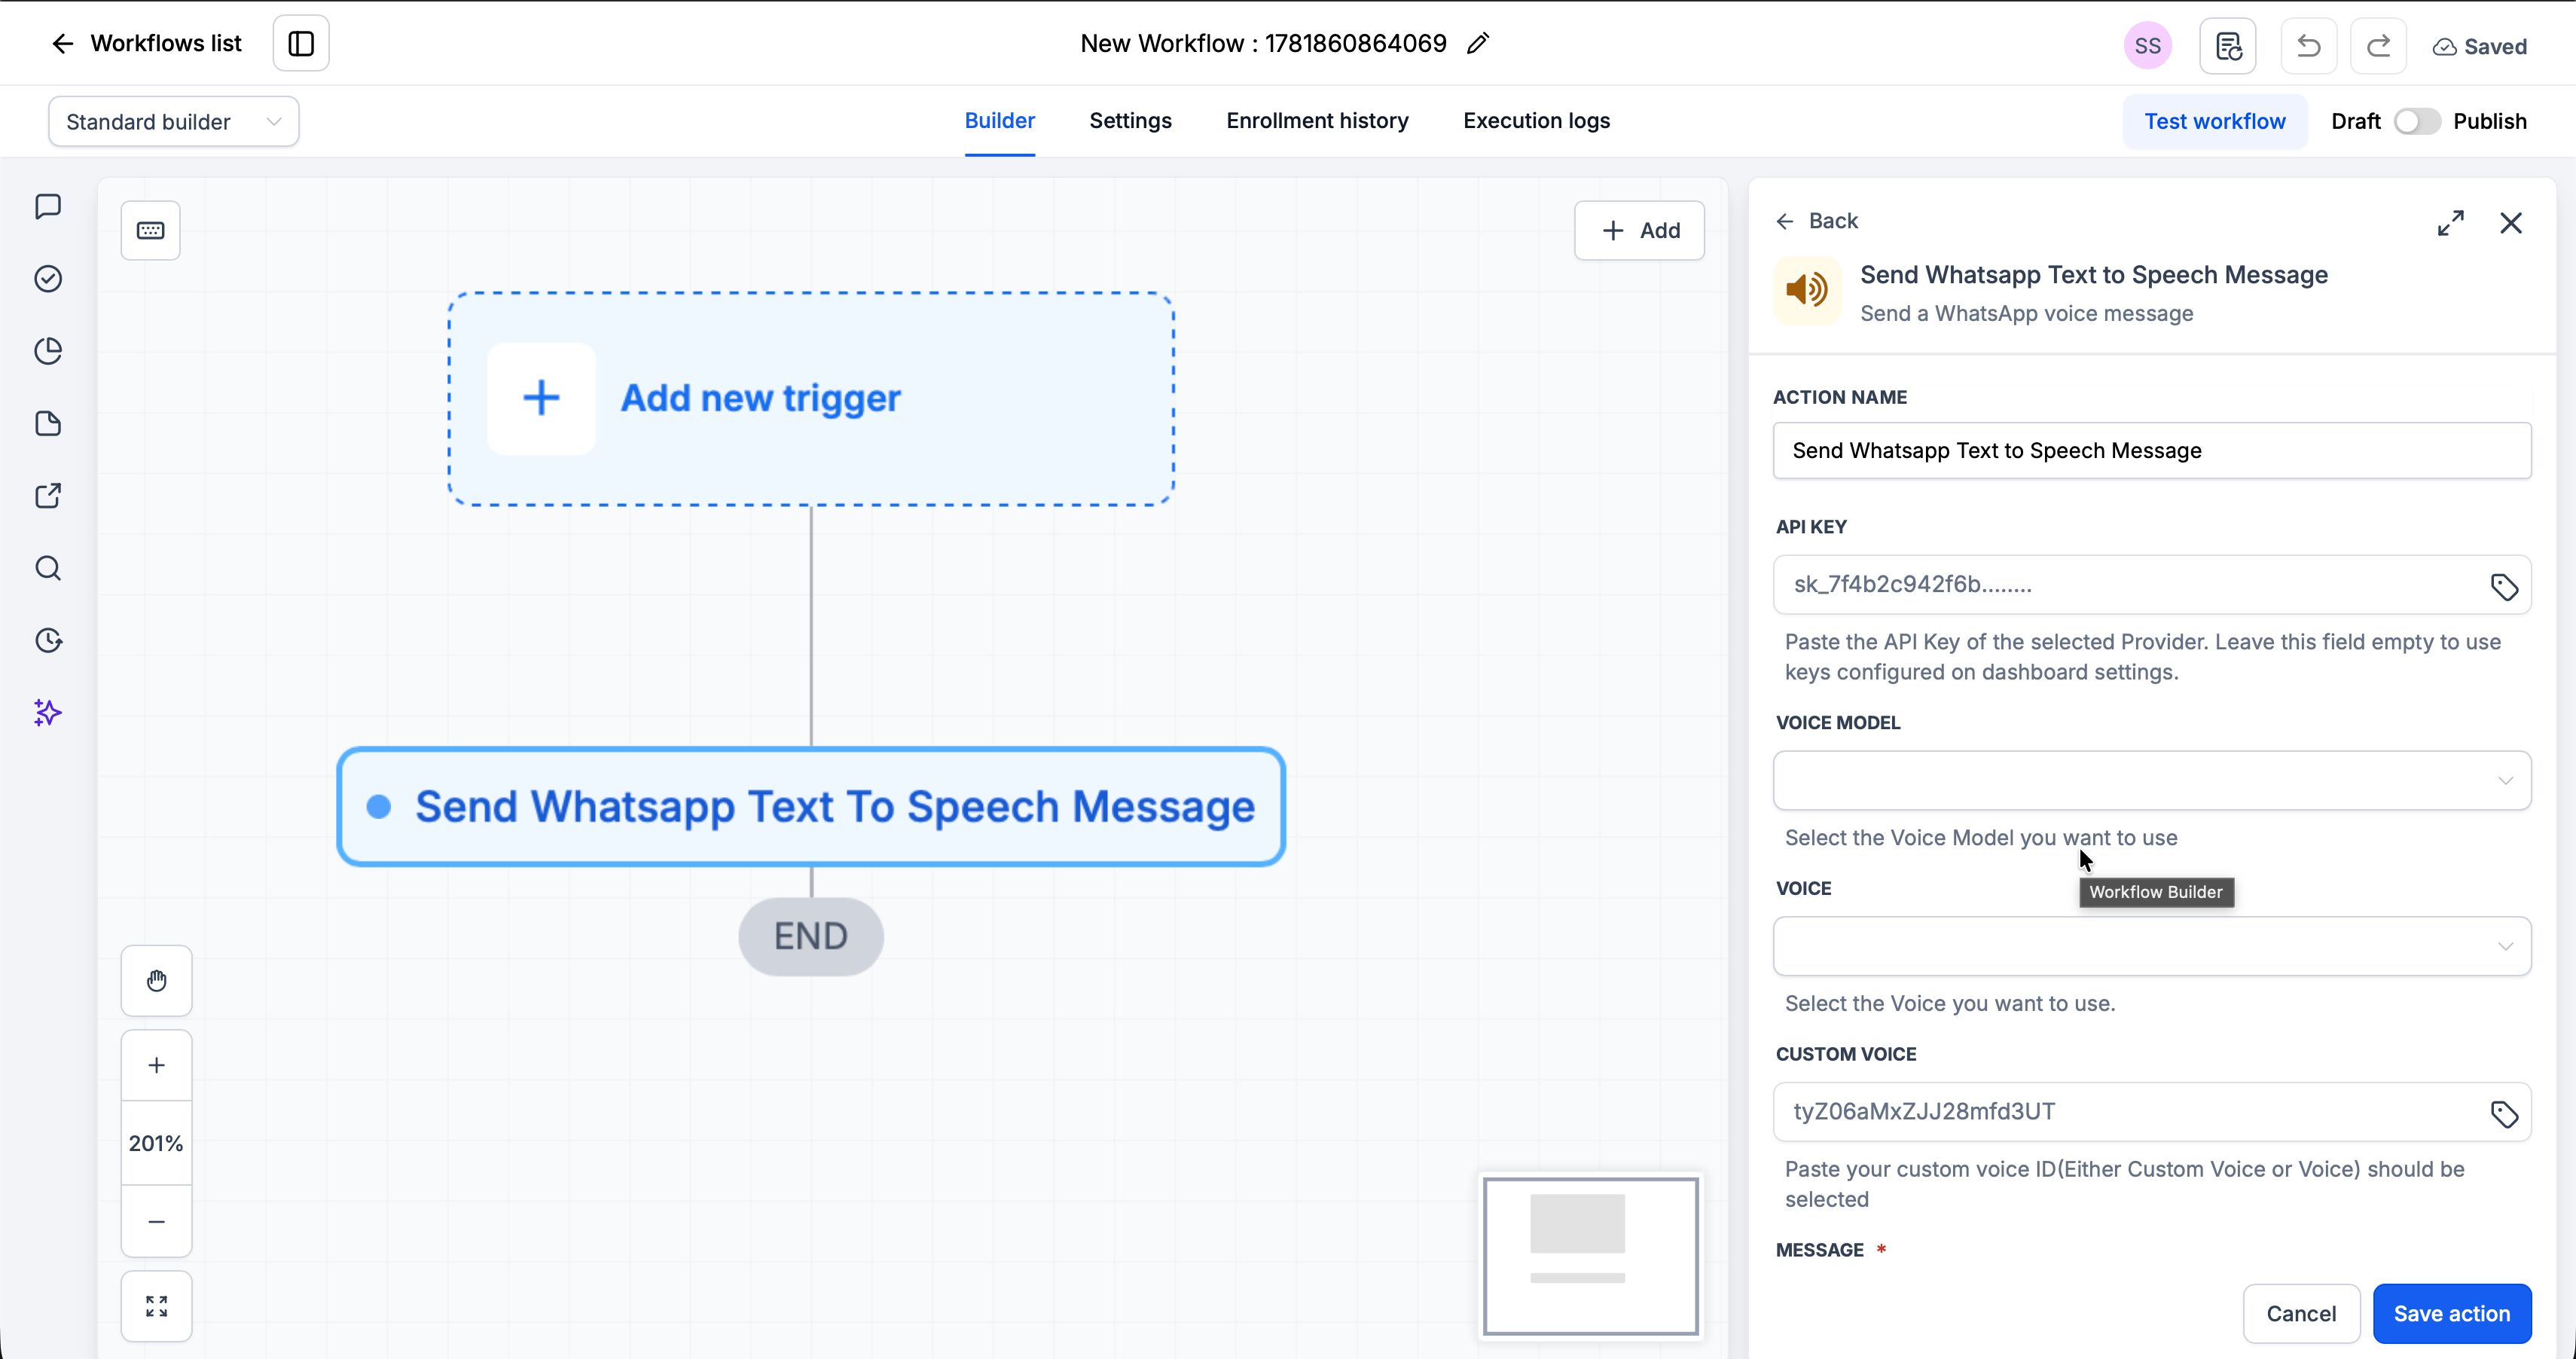2576x1359 pixels.
Task: Focus the Action Name input field
Action: click(2152, 451)
